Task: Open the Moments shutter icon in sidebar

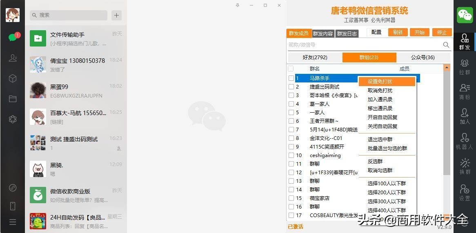Action: point(12,119)
